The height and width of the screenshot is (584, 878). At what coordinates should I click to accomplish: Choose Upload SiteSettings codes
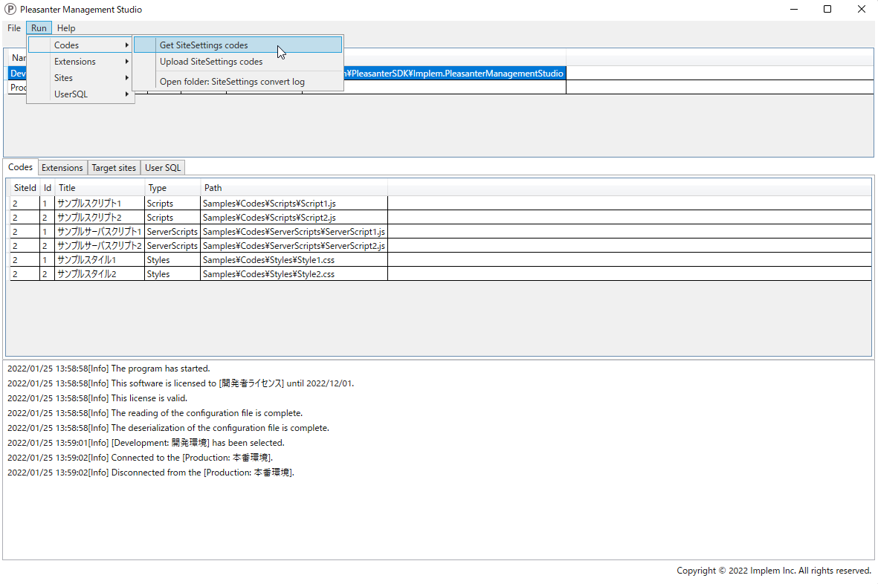[x=238, y=62]
